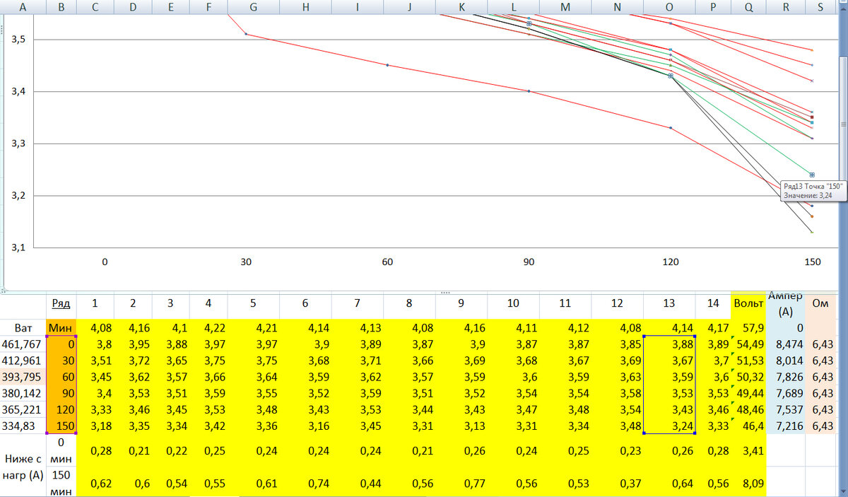Click the Ом header cell
848x497 pixels.
coord(820,303)
